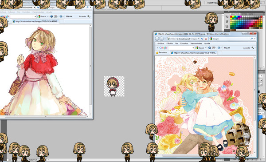Pick magenta swatch in Swatches top row
Image resolution: width=266 pixels, height=162 pixels.
[241, 16]
